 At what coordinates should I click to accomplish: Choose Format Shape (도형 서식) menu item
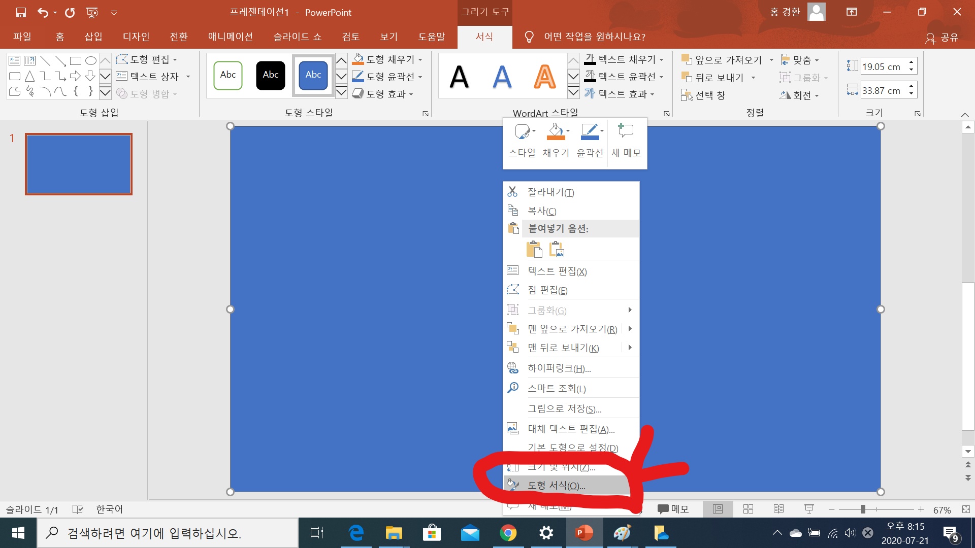571,485
